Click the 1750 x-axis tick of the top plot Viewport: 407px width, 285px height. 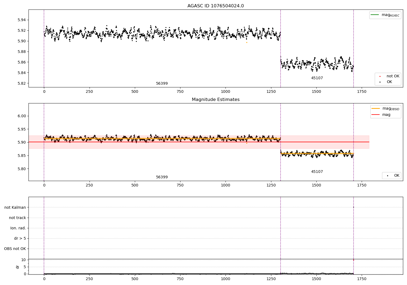pyautogui.click(x=362, y=92)
